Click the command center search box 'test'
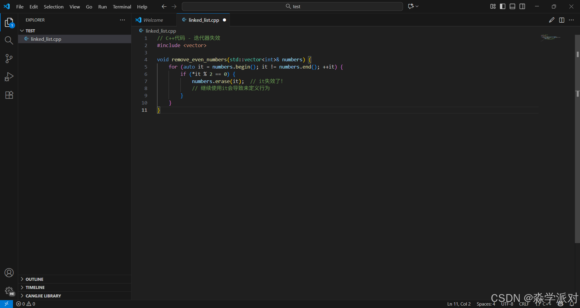 click(292, 6)
